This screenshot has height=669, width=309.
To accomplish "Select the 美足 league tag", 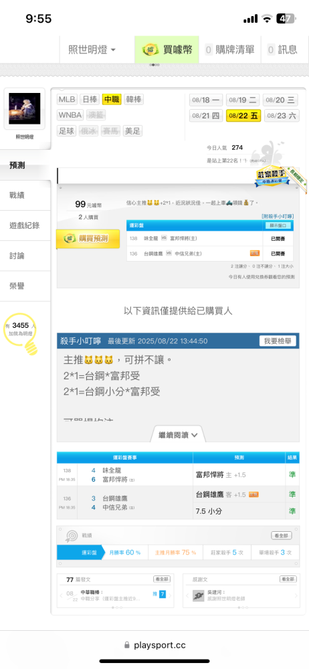I will click(x=134, y=131).
